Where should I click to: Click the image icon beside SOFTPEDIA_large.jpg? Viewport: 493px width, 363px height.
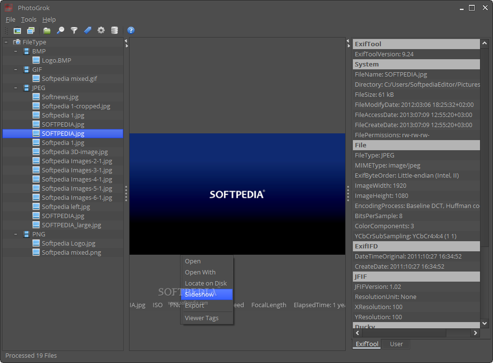tap(37, 225)
